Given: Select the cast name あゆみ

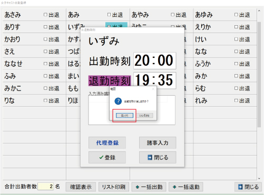Looking at the screenshot, I should pyautogui.click(x=204, y=15).
